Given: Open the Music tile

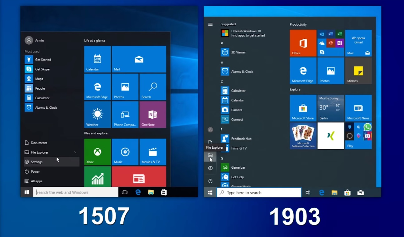Looking at the screenshot, I should click(x=125, y=152).
